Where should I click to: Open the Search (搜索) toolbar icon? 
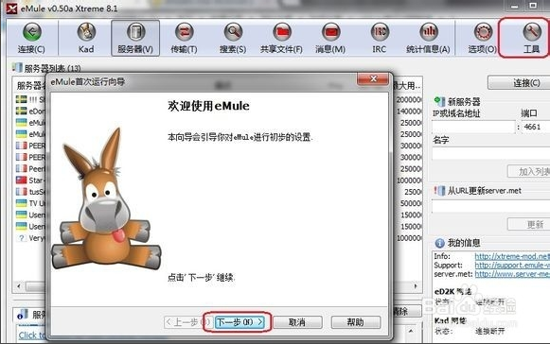233,38
